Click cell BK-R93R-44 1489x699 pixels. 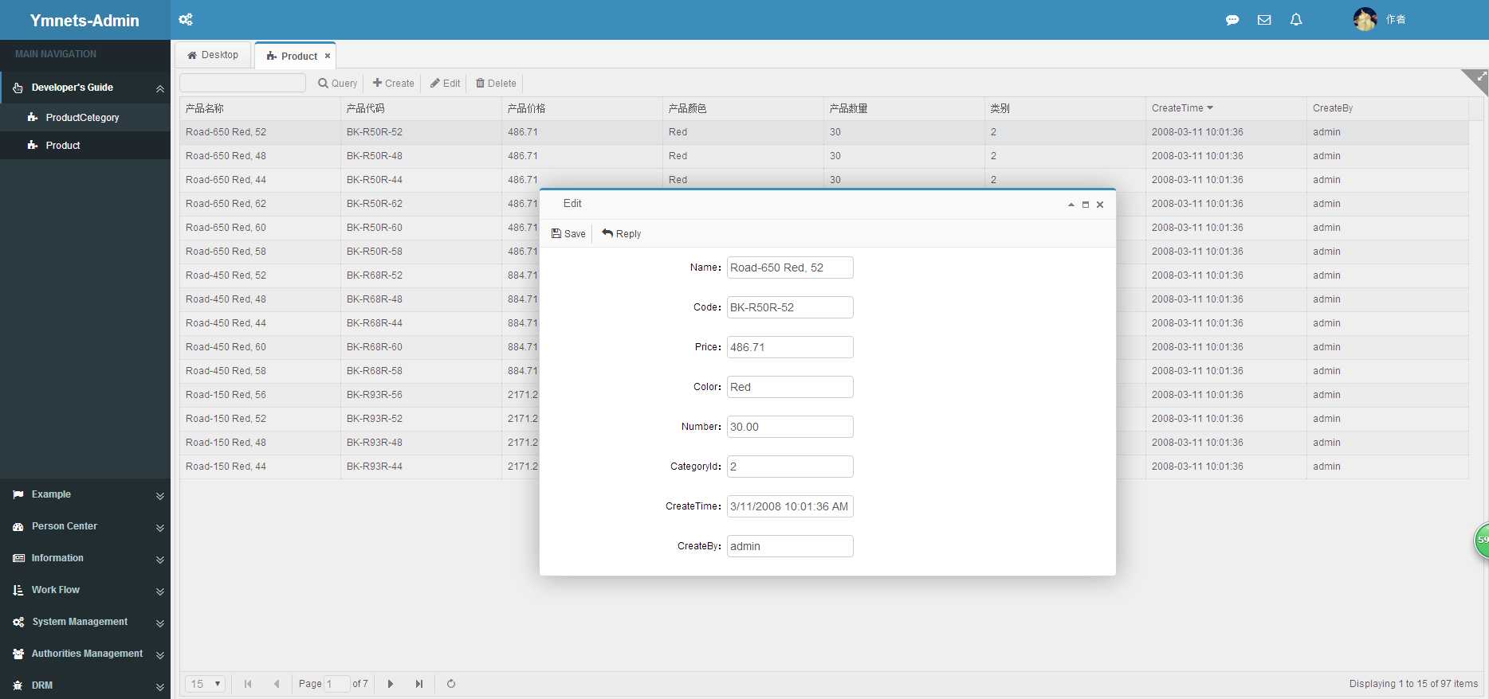[421, 467]
